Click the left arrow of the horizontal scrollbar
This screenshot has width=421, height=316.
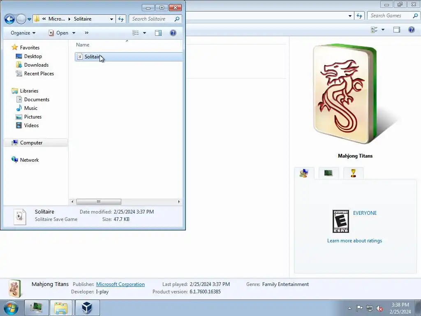click(x=72, y=202)
